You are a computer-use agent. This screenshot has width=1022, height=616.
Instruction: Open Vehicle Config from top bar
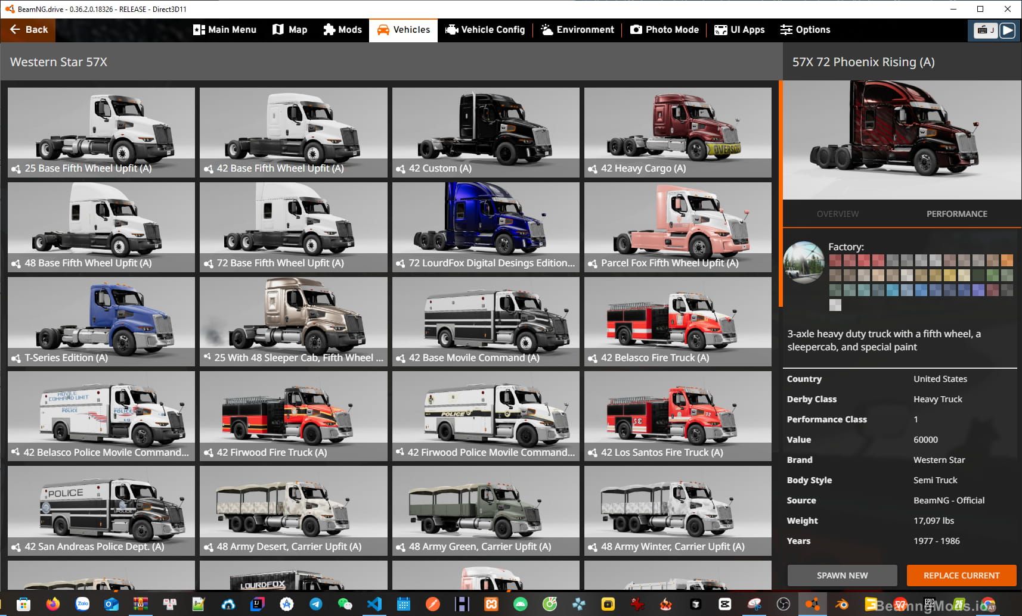click(x=485, y=30)
